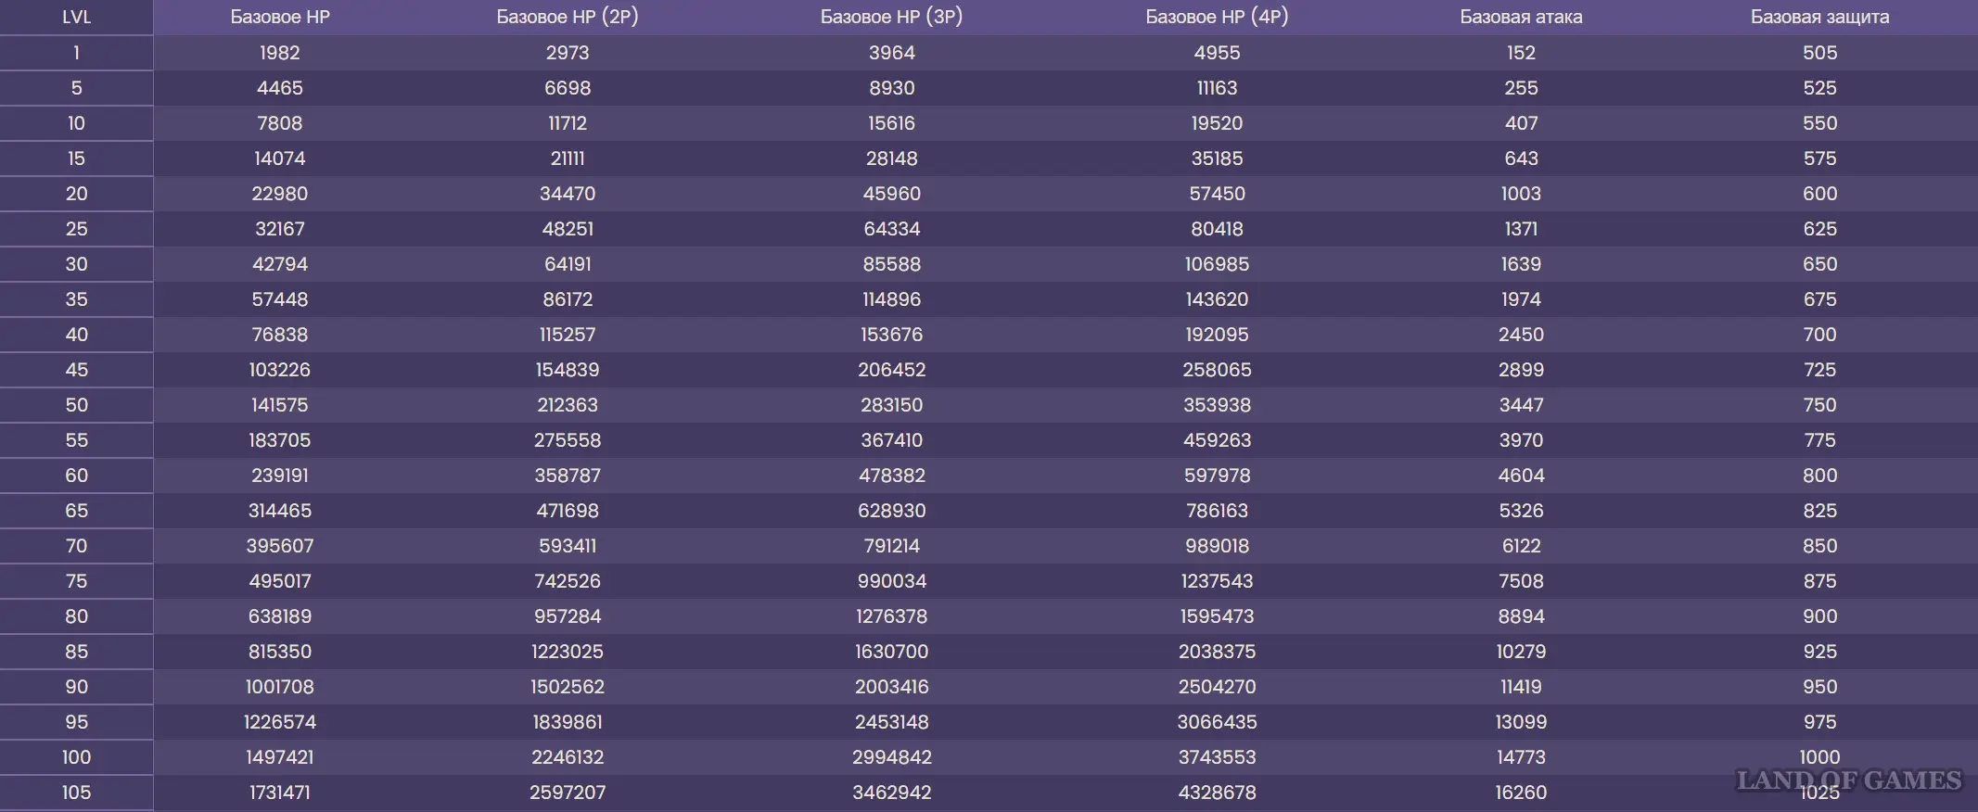Screen dimensions: 1978x812
Task: Click base defense value 1000
Action: [1819, 756]
